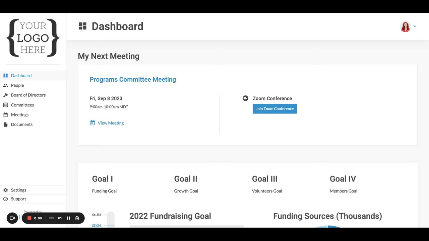Restart the recording with the undo arrow
Image resolution: width=429 pixels, height=241 pixels.
[x=60, y=218]
